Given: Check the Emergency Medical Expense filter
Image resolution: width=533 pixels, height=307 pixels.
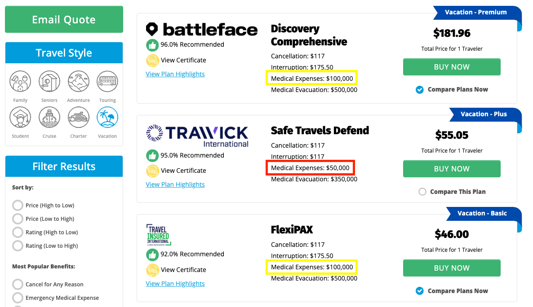Looking at the screenshot, I should [x=17, y=298].
